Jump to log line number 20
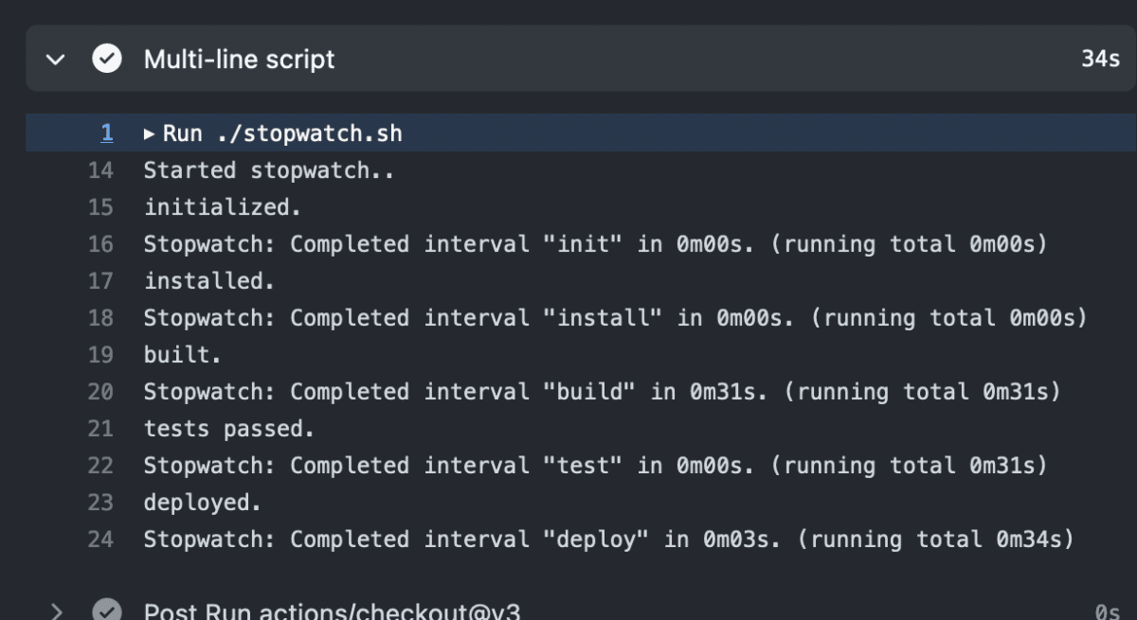This screenshot has width=1137, height=620. (x=100, y=392)
